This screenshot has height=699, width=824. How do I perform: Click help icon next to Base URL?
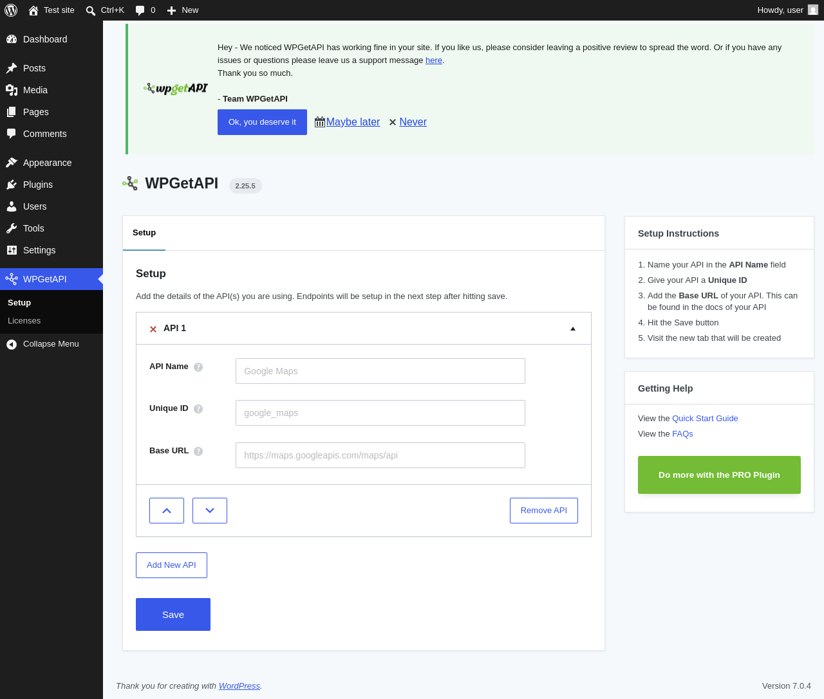(198, 451)
